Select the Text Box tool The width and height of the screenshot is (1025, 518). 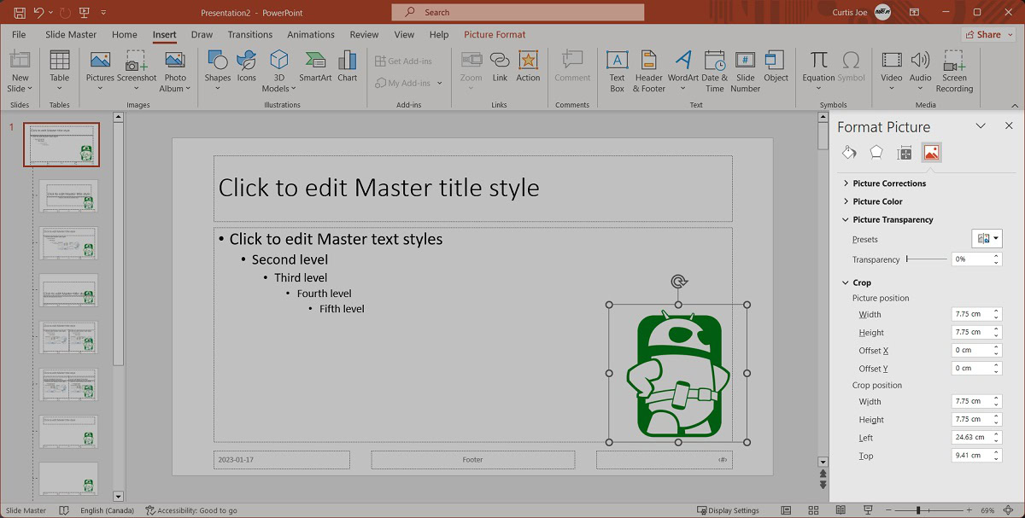tap(617, 67)
